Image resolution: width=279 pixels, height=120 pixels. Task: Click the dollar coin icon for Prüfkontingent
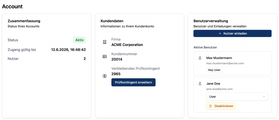[x=104, y=76]
